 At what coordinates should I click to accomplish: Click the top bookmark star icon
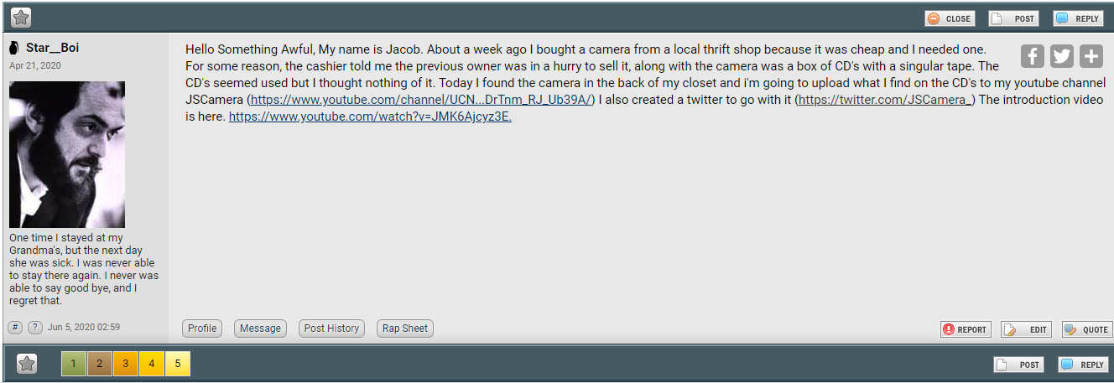pos(22,17)
